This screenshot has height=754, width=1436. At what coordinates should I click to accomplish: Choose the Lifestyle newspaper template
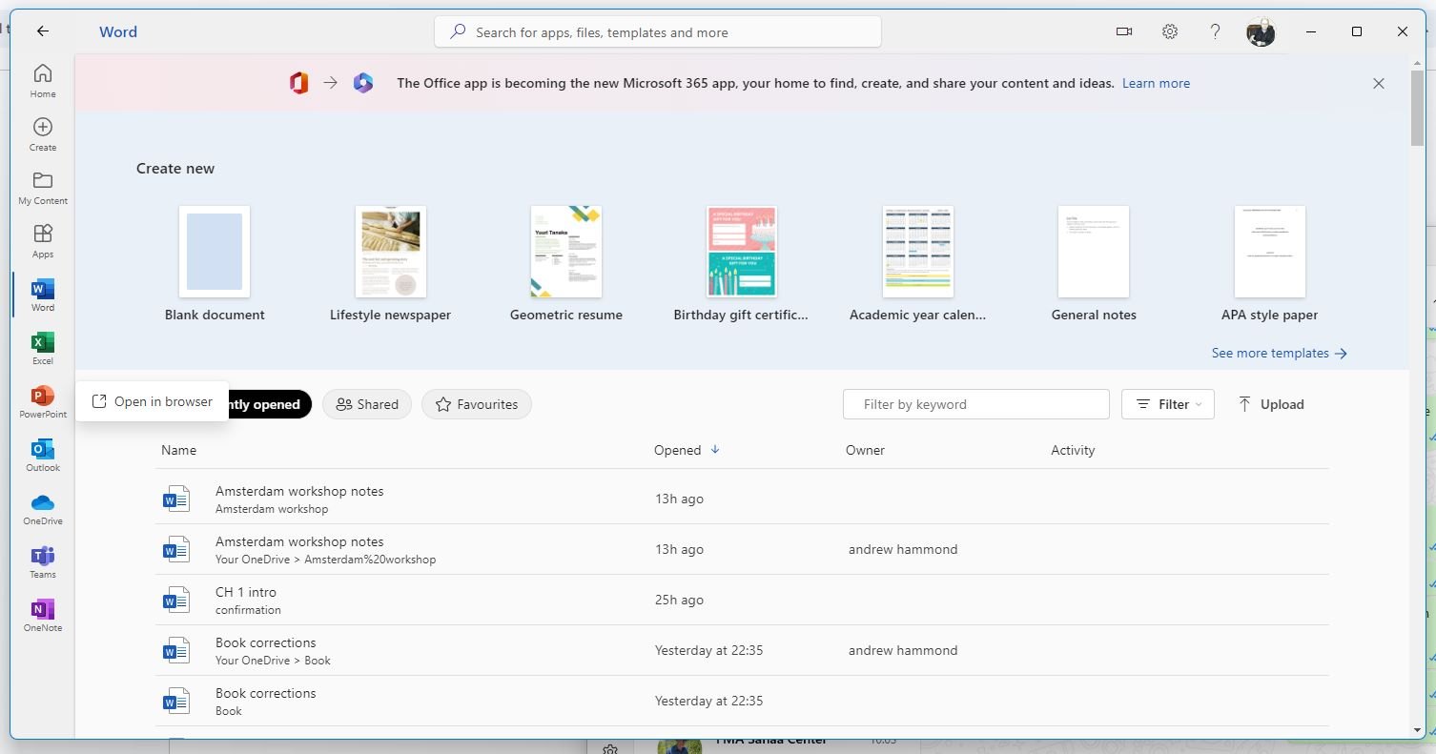(x=391, y=263)
